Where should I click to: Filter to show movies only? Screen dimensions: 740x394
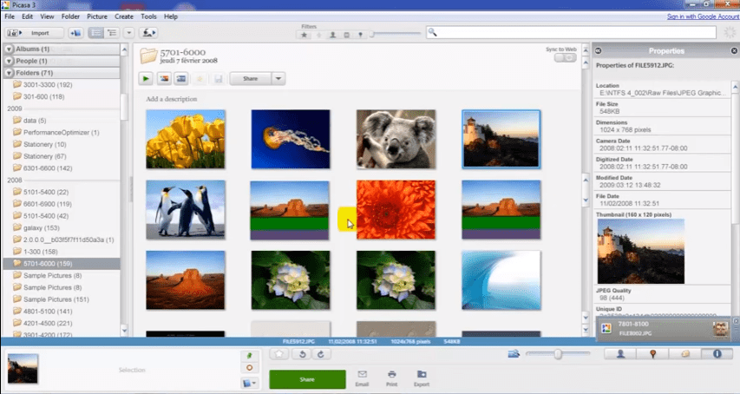point(346,35)
